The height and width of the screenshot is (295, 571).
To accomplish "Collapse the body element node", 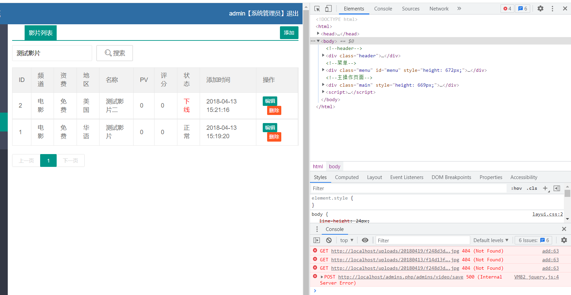I will (318, 41).
